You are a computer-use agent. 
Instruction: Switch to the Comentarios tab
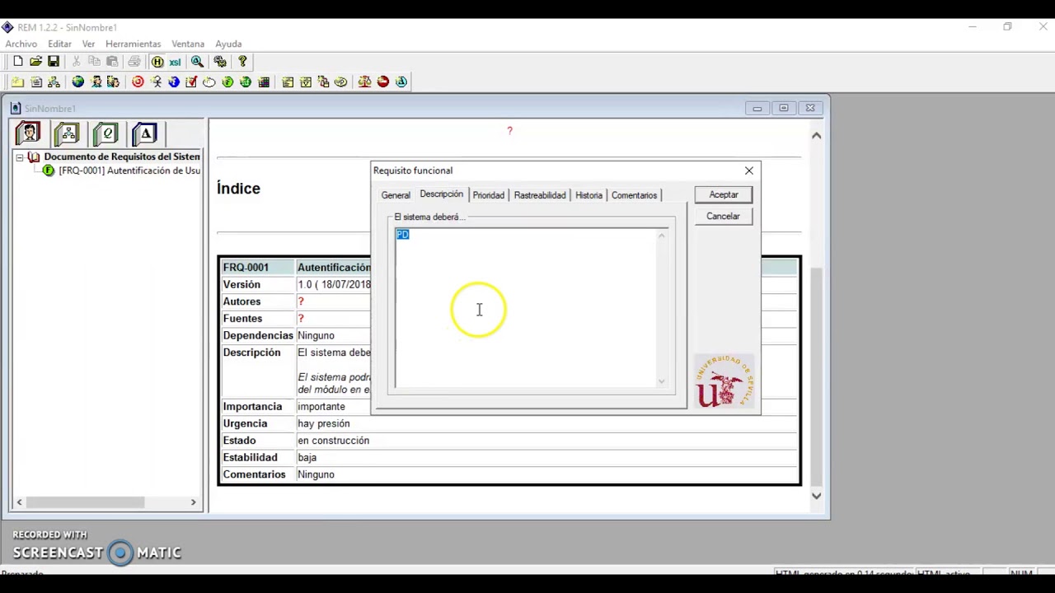click(x=634, y=195)
